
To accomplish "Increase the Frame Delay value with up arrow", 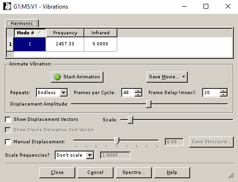I will [223, 91].
